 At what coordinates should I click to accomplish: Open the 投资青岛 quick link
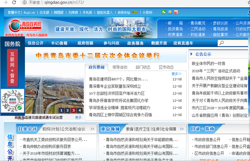pyautogui.click(x=175, y=29)
